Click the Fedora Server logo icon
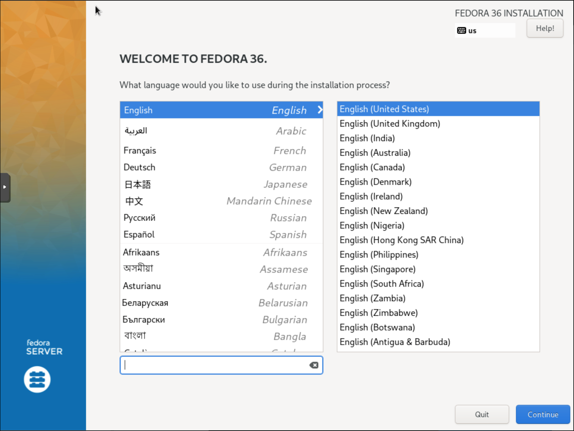The width and height of the screenshot is (574, 431). coord(37,380)
